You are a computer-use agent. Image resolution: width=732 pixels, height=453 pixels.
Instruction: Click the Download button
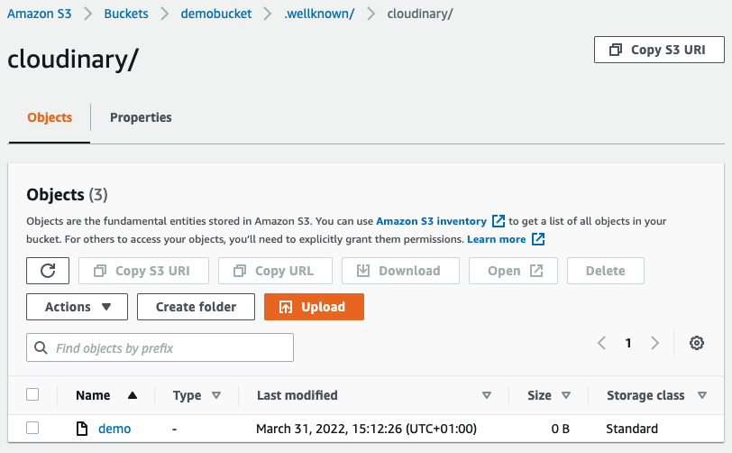[400, 271]
